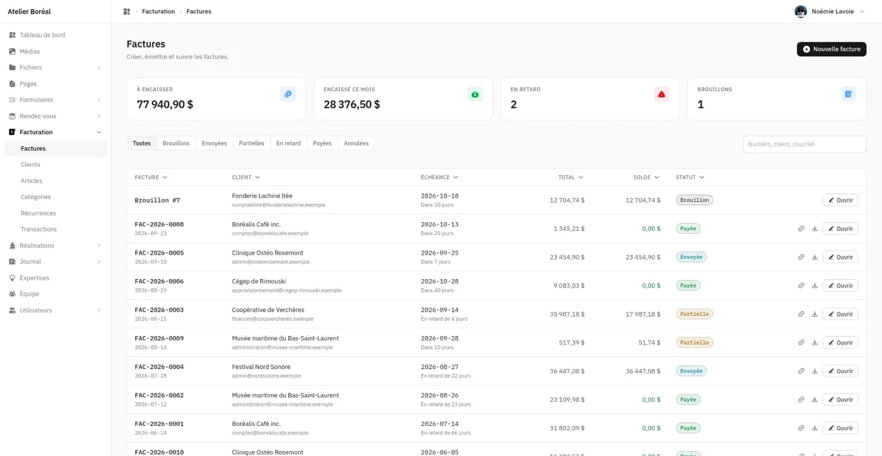Switch to the En retard filter tab
Image resolution: width=882 pixels, height=456 pixels.
point(288,143)
